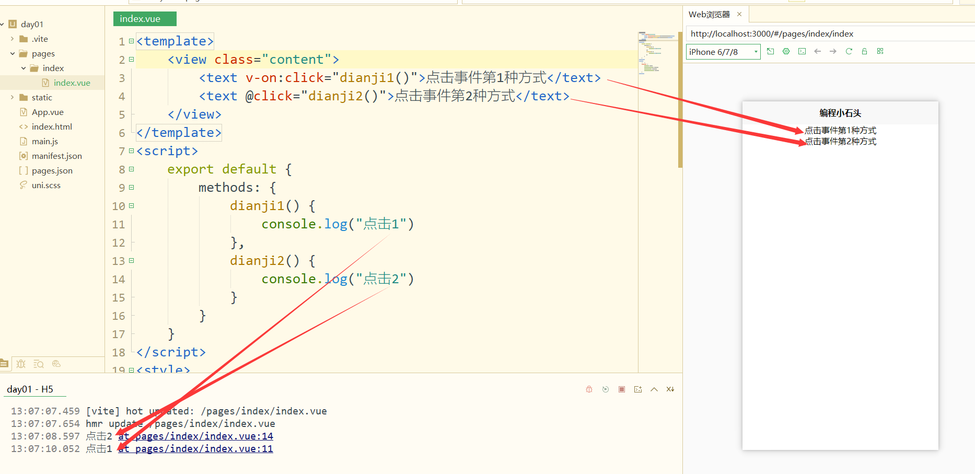The height and width of the screenshot is (474, 975).
Task: Toggle the unlock icon in browser toolbar
Action: click(864, 51)
